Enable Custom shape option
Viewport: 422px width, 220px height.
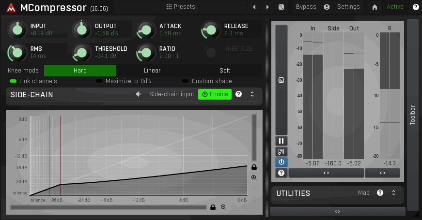coord(207,81)
